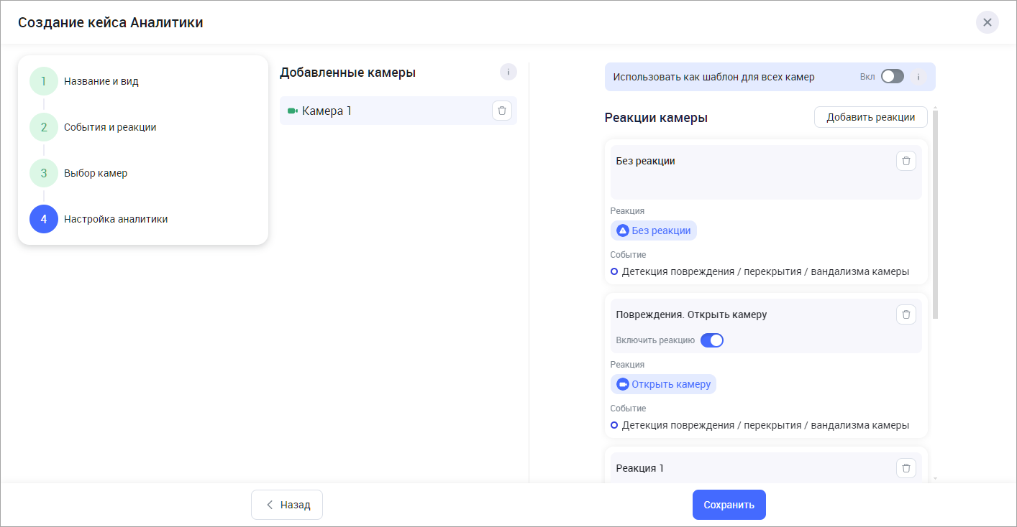Click info icon next to template toggle

pyautogui.click(x=918, y=77)
